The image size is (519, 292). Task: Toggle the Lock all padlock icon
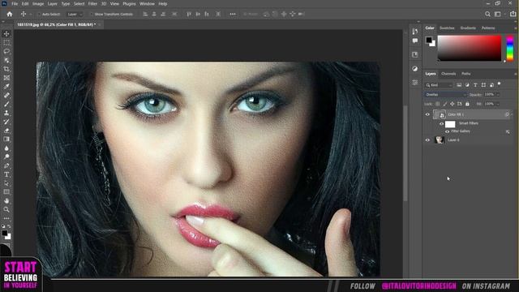pyautogui.click(x=467, y=104)
